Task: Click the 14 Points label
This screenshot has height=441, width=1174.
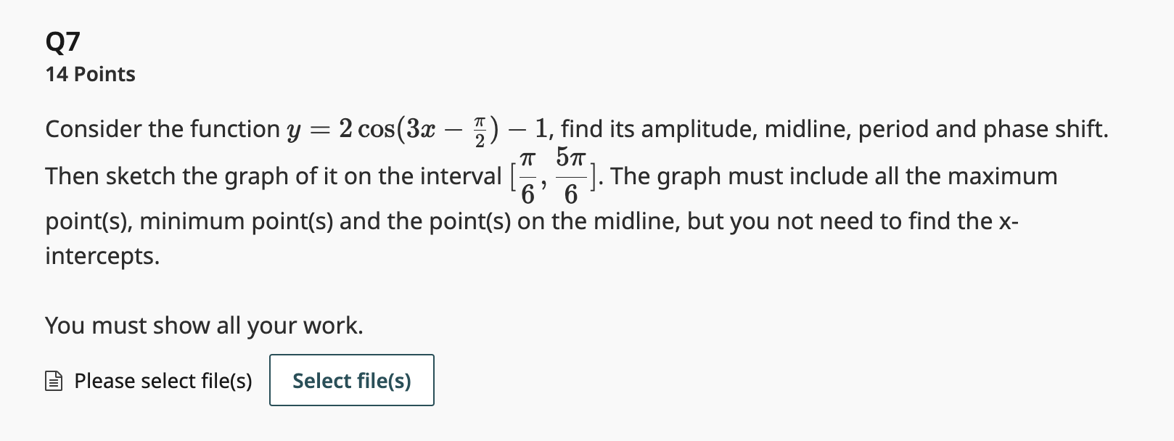Action: [89, 73]
